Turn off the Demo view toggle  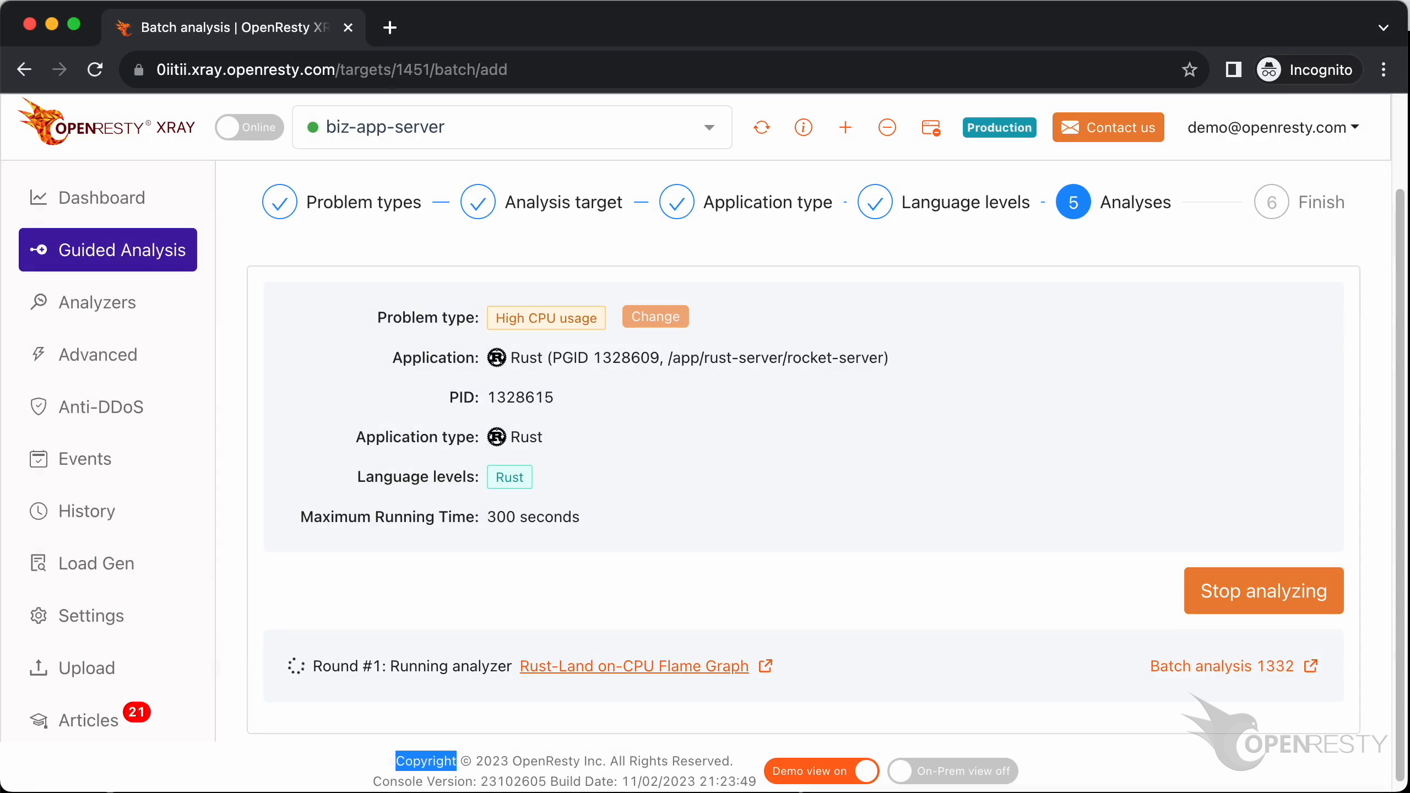(x=822, y=770)
